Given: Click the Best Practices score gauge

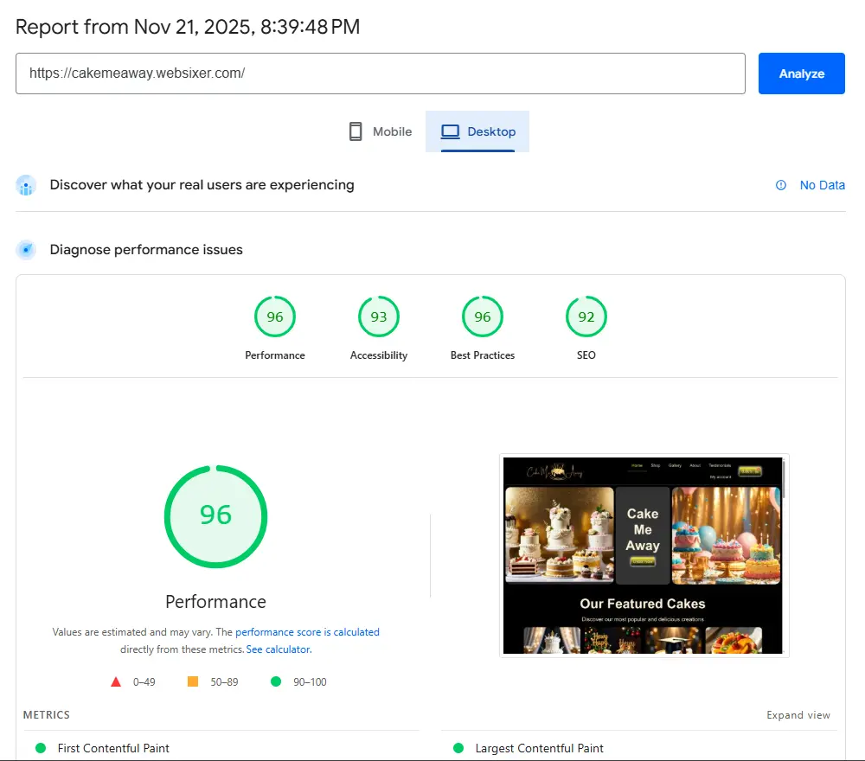Looking at the screenshot, I should click(483, 317).
